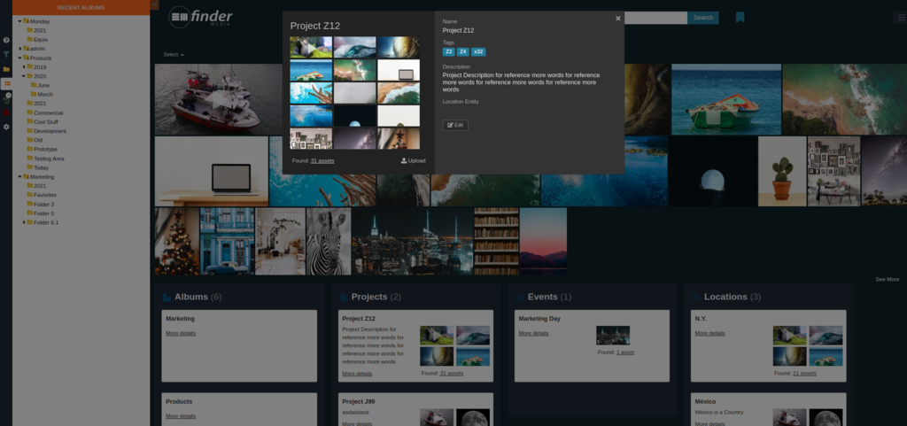Expand the admin folder tree node
Screen dimensions: 907x426
point(19,49)
